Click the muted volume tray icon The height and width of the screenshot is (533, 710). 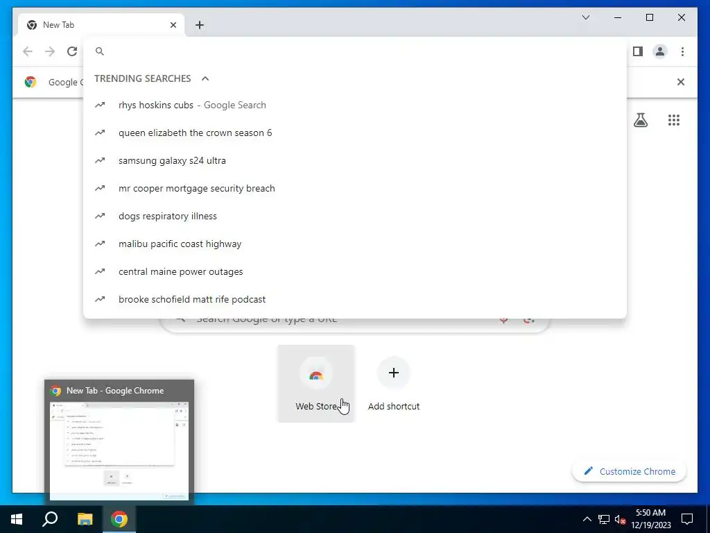621,519
